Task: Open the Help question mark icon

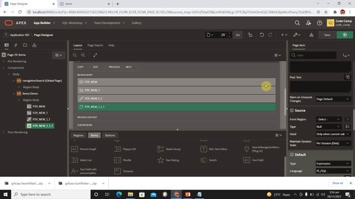Action: 319,23
